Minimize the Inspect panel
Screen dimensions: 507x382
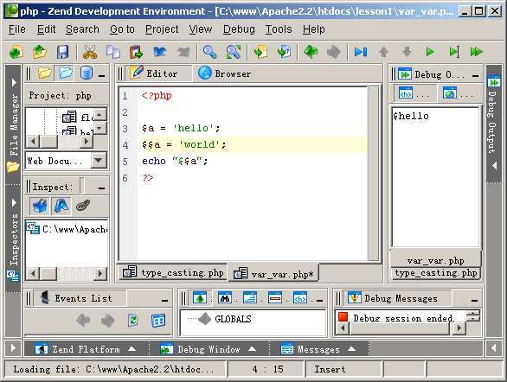(x=101, y=188)
